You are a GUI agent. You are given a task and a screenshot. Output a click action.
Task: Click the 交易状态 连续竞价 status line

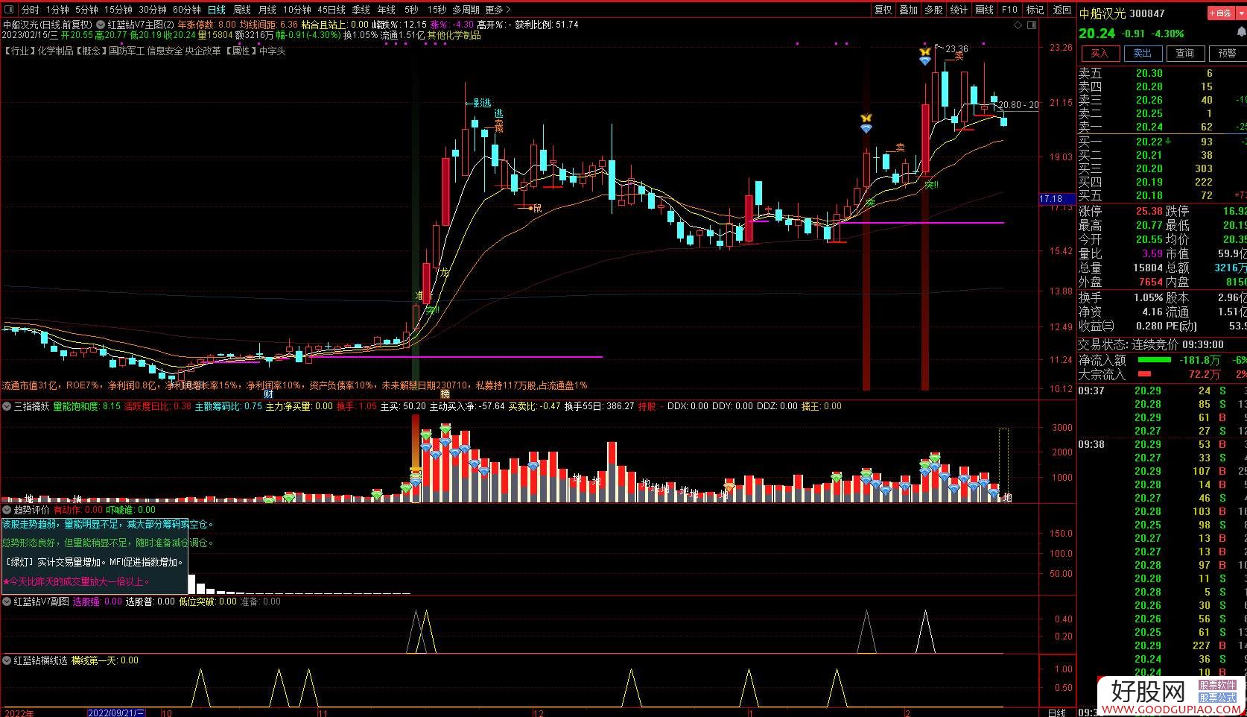1151,344
